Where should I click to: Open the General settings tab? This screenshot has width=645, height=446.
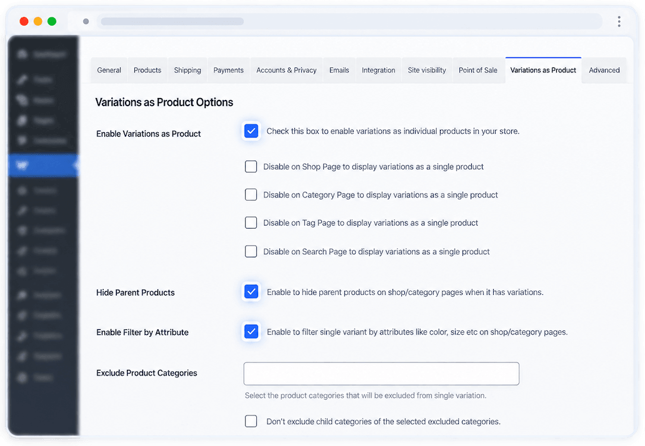pyautogui.click(x=109, y=71)
